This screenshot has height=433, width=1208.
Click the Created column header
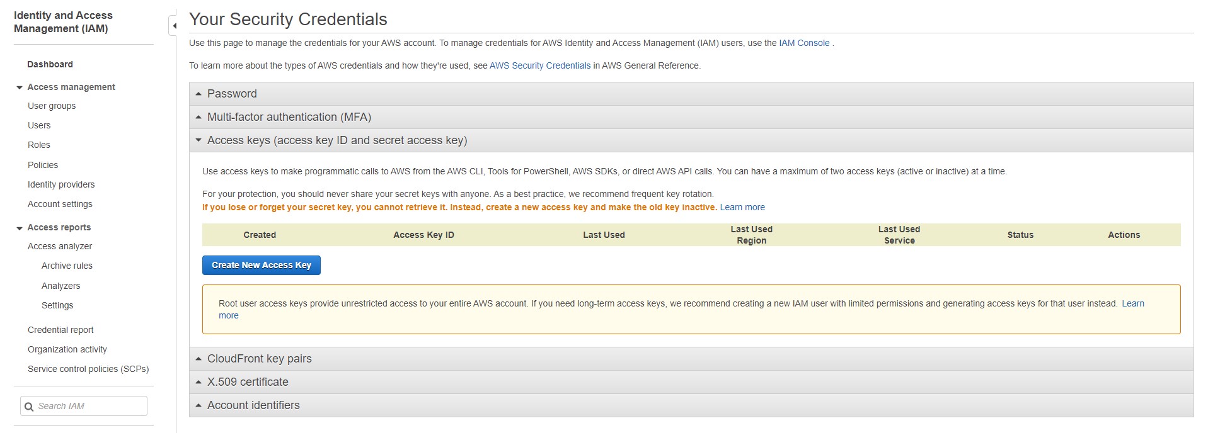260,235
